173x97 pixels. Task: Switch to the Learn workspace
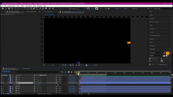[x=125, y=9]
